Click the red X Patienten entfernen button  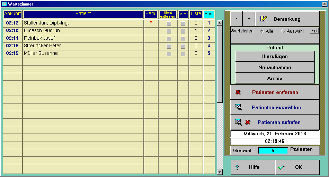coord(275,92)
